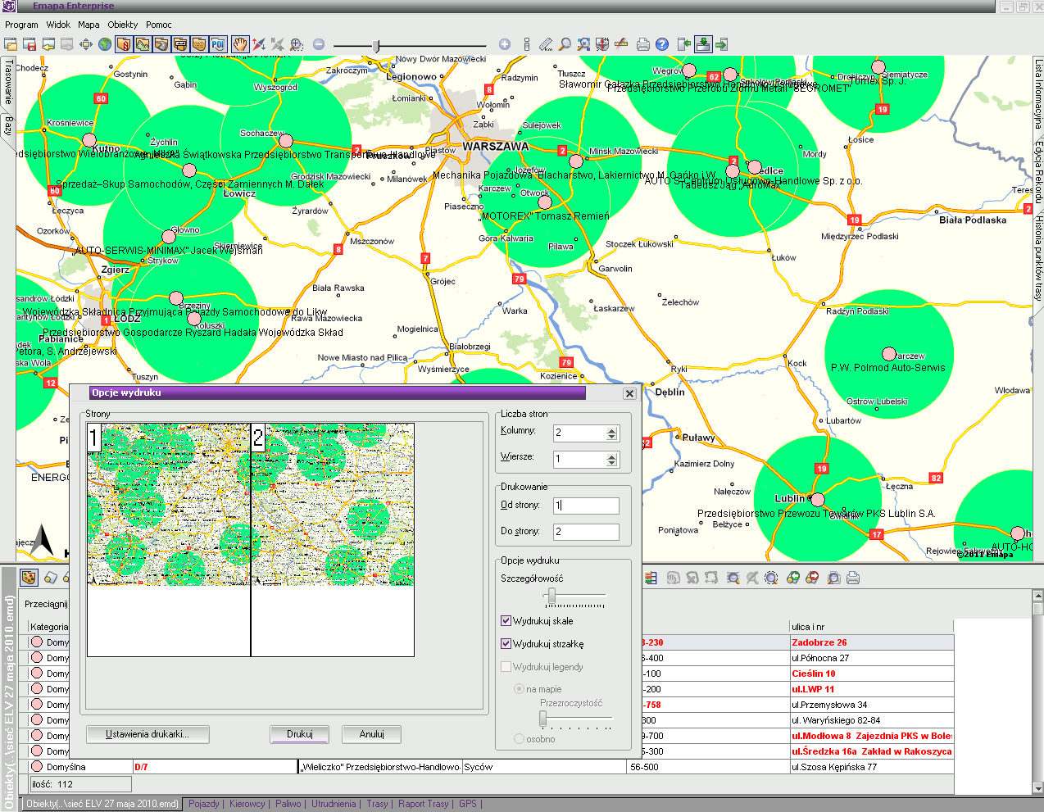This screenshot has height=812, width=1044.
Task: Click the yellow left-arrow window toolbar icon
Action: 48,44
